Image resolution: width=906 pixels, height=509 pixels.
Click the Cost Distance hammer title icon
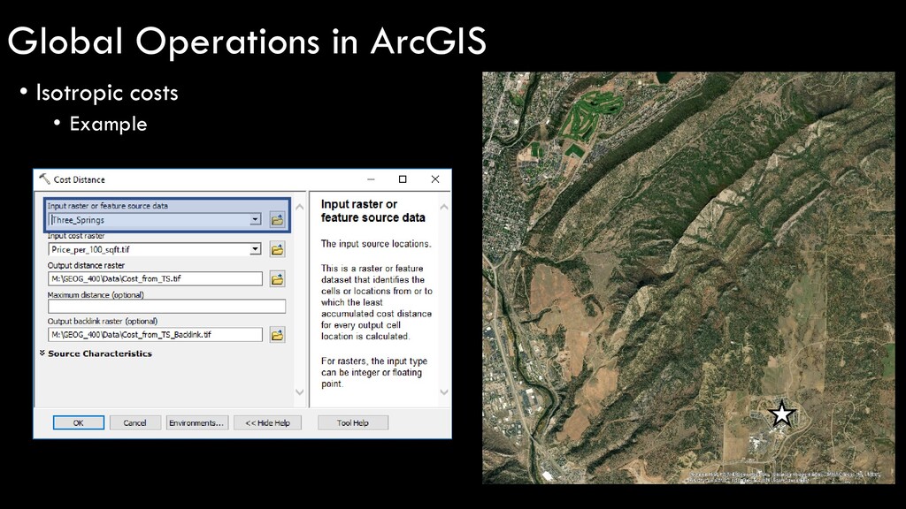tap(44, 179)
